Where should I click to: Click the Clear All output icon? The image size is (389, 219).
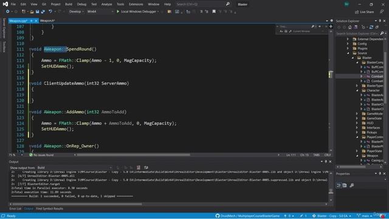139,168
